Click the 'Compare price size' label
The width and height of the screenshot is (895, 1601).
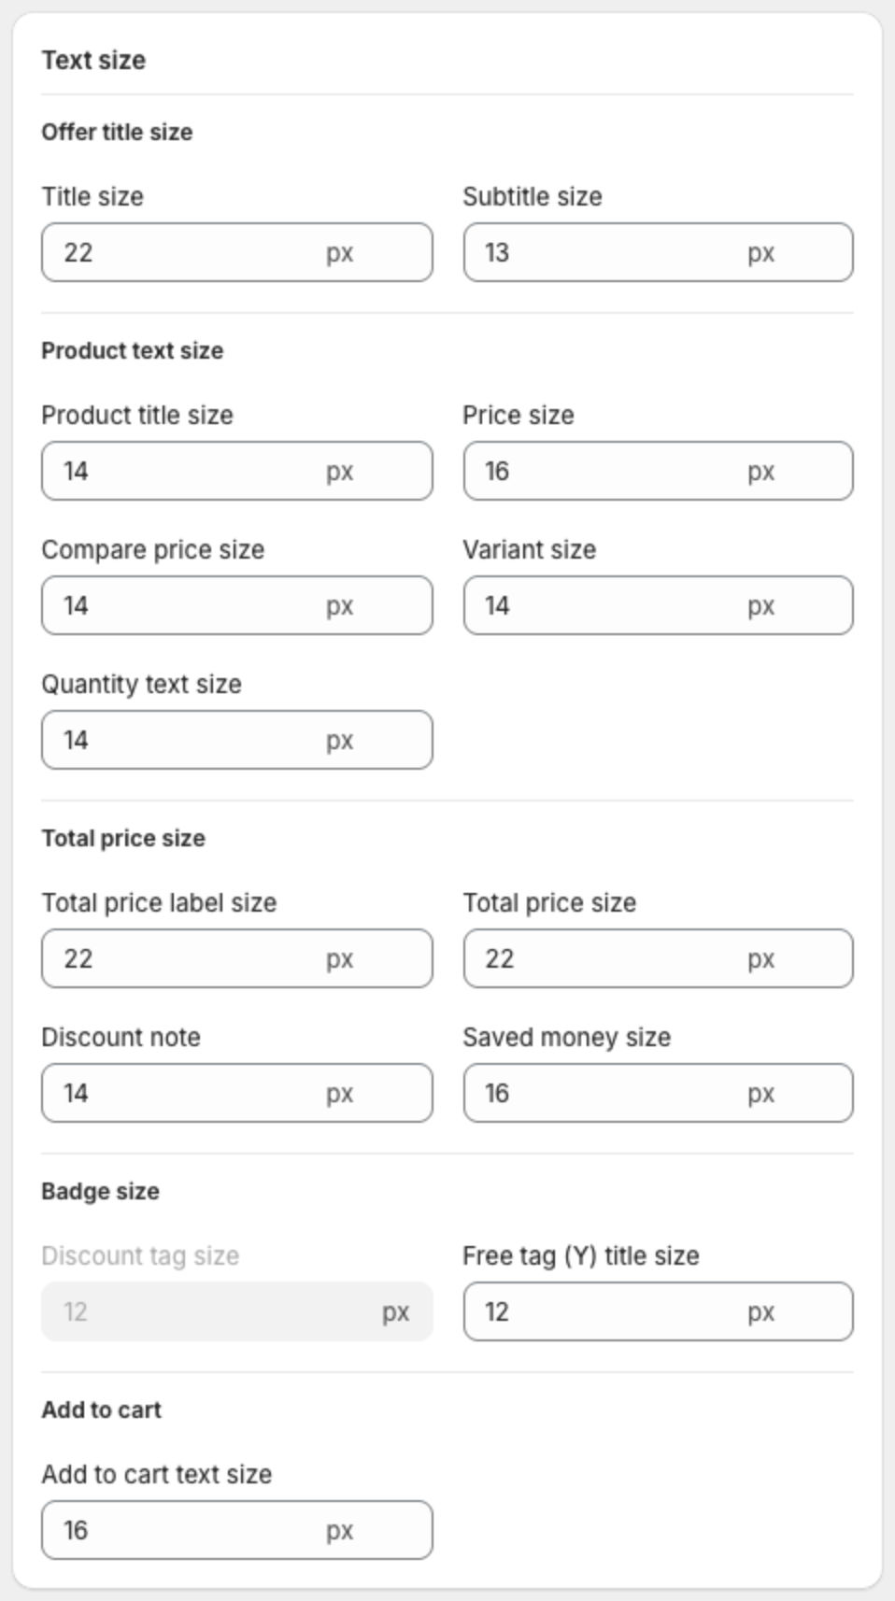click(153, 549)
